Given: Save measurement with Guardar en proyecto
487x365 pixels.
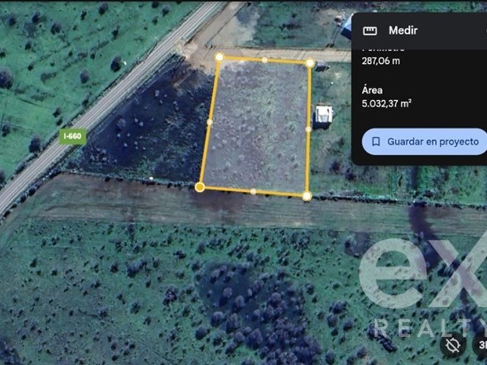Looking at the screenshot, I should (424, 142).
